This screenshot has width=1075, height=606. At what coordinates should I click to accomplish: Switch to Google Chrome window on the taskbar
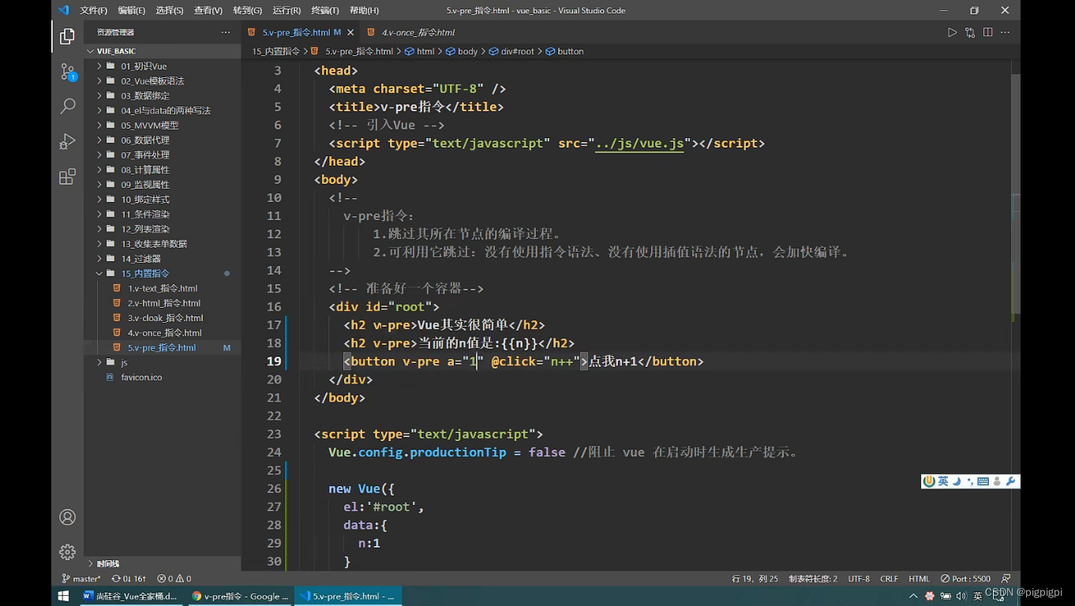tap(239, 597)
